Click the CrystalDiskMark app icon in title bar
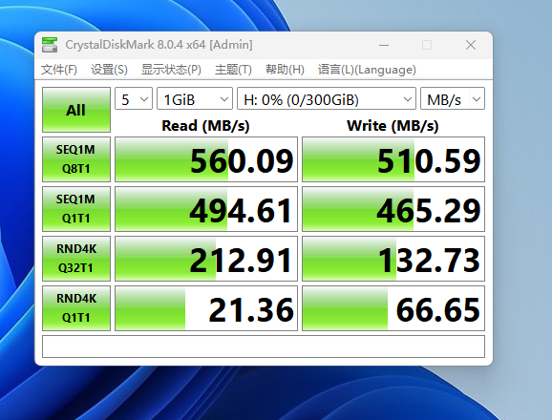 click(x=50, y=45)
